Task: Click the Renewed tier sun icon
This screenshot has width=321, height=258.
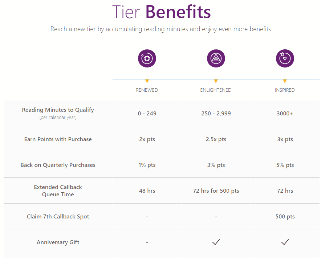Action: click(x=147, y=58)
